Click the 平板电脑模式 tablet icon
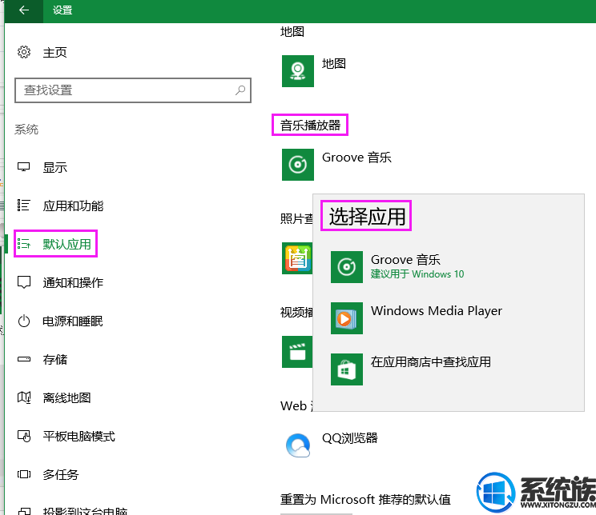 tap(23, 436)
